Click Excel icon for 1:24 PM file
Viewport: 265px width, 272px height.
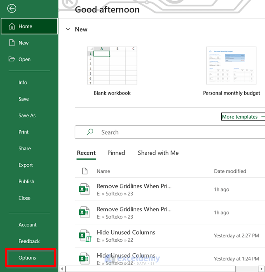(84, 259)
